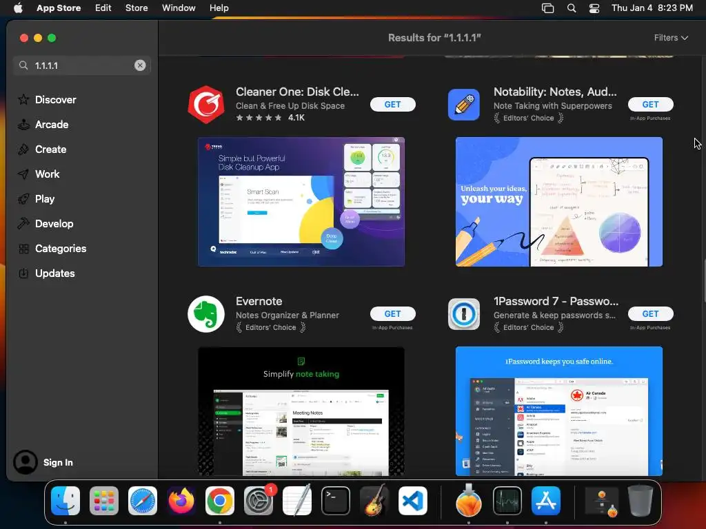Open Finder from the Dock
Screen dimensions: 706x529
click(65, 501)
